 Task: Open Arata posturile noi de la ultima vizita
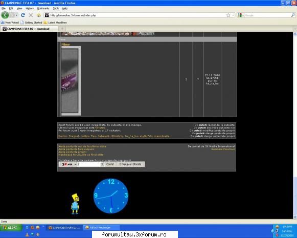tap(82, 146)
